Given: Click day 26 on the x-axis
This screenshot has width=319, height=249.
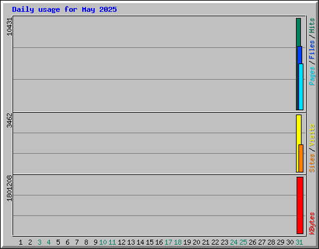Looking at the screenshot, I should pos(252,242).
